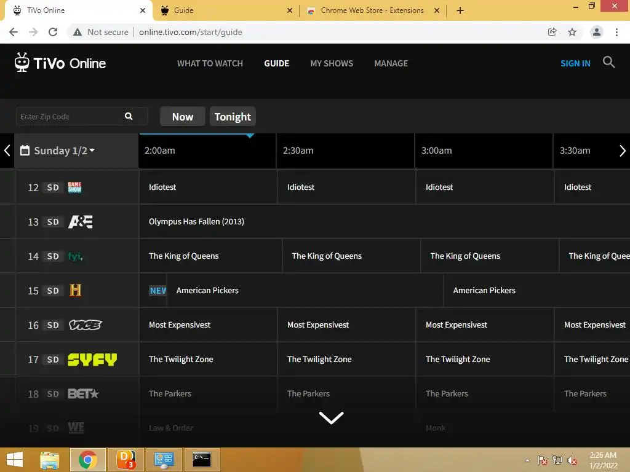Select the WE channel logo
Viewport: 630px width, 472px height.
coord(76,428)
